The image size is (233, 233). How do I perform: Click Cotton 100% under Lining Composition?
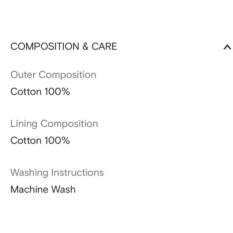(40, 141)
